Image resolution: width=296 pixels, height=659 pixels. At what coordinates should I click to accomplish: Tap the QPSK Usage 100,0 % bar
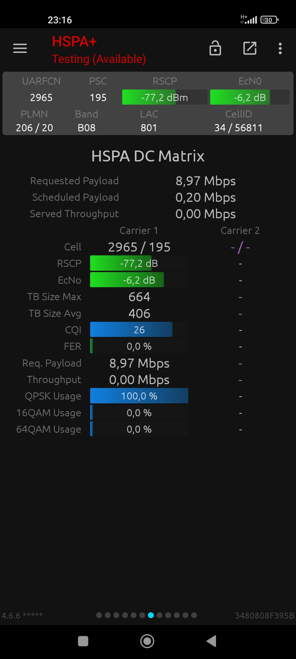[x=139, y=396]
